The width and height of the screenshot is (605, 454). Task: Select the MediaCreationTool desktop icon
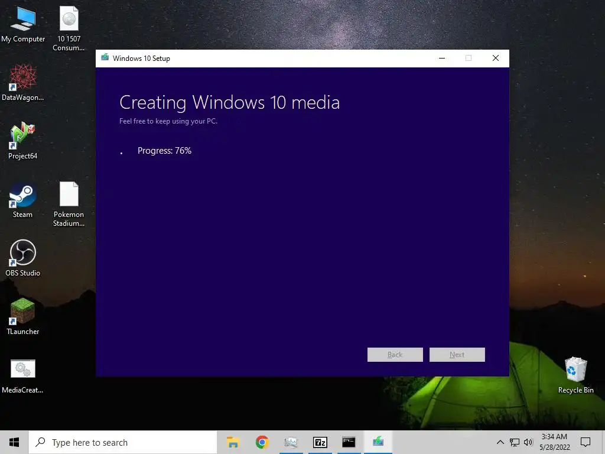(x=23, y=377)
